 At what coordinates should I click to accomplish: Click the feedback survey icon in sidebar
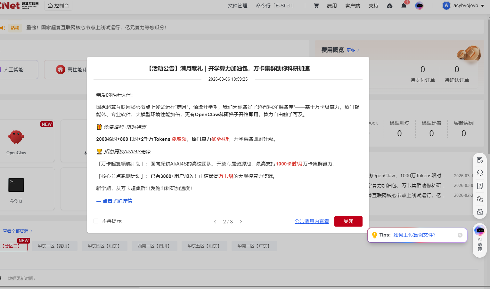point(479,160)
